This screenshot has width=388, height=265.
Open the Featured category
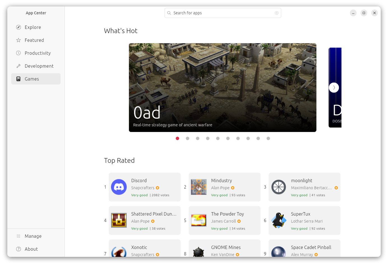pos(34,40)
